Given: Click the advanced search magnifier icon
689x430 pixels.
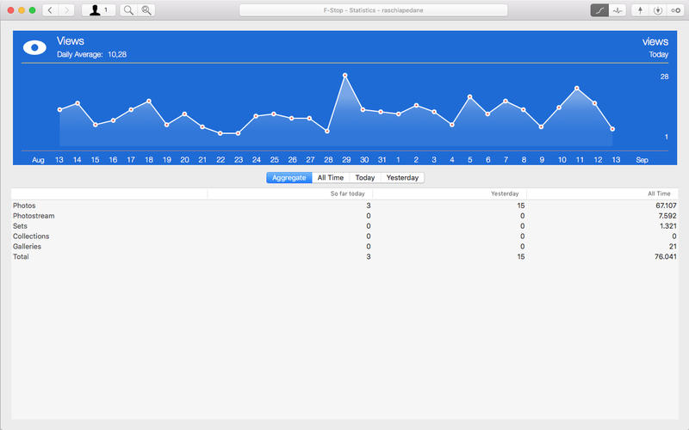Looking at the screenshot, I should [146, 10].
